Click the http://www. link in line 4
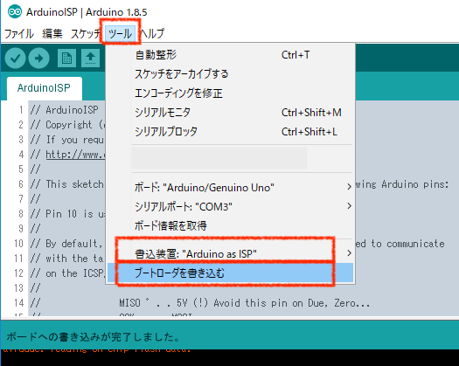Viewport: 459px width, 366px height. click(x=75, y=155)
